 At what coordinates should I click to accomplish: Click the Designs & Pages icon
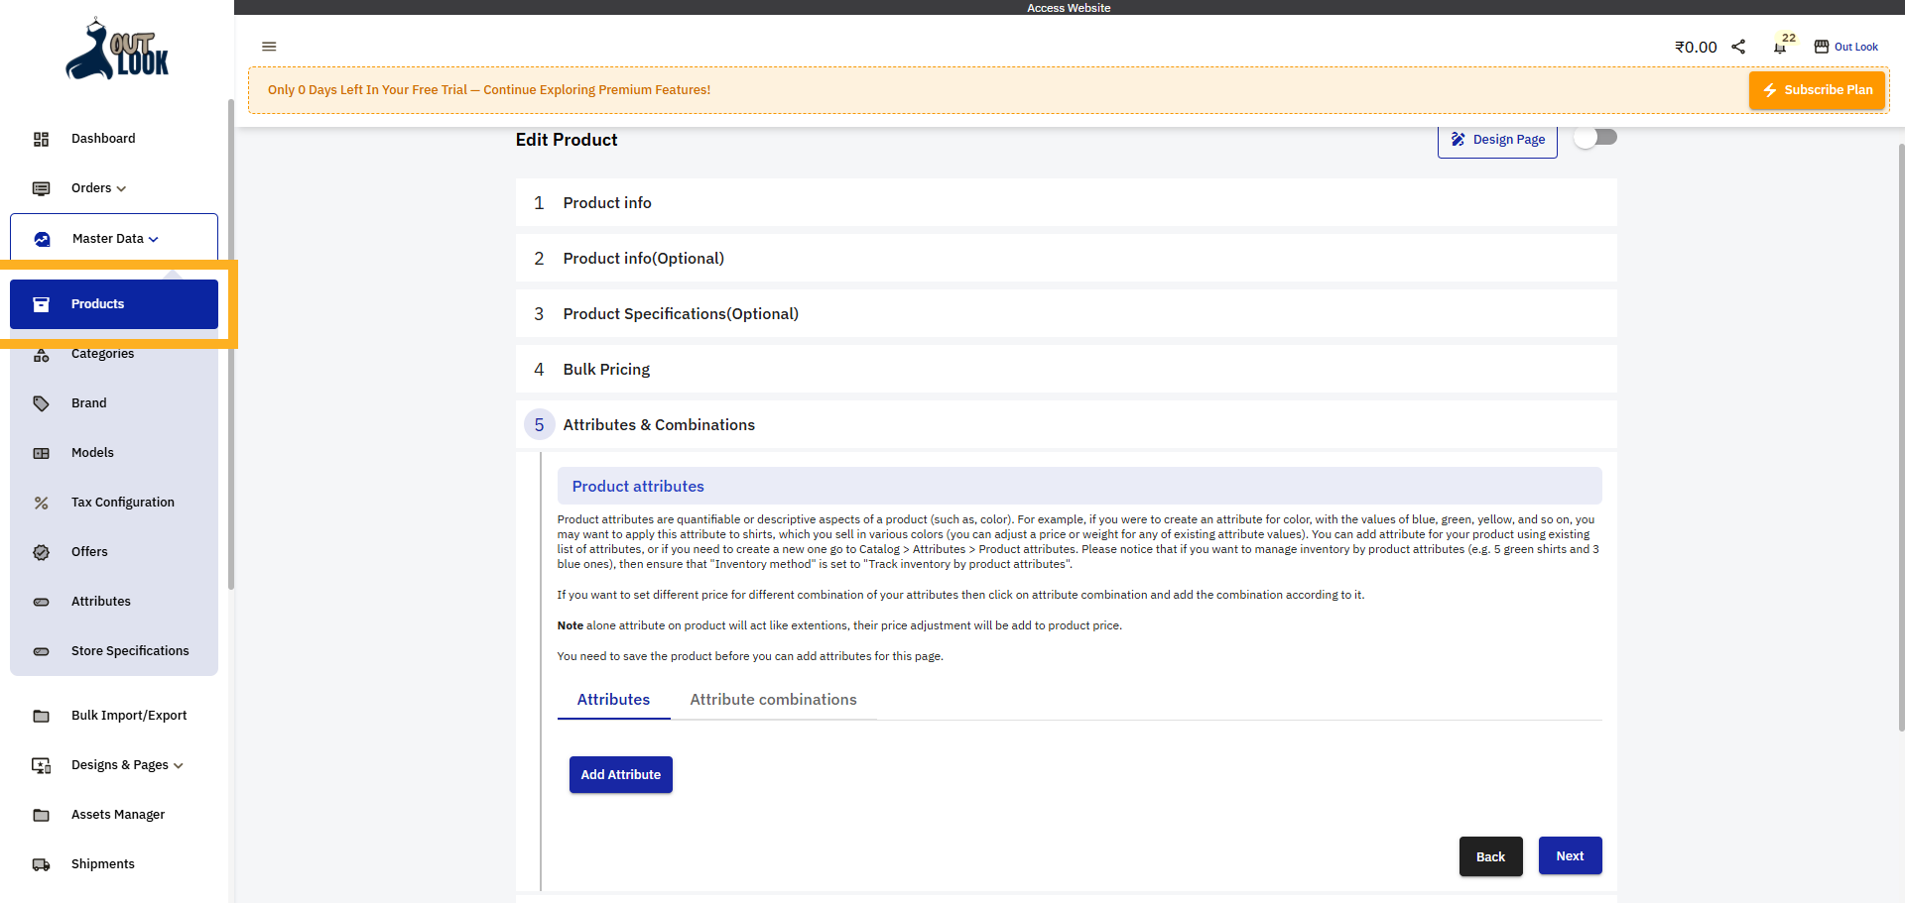tap(41, 765)
